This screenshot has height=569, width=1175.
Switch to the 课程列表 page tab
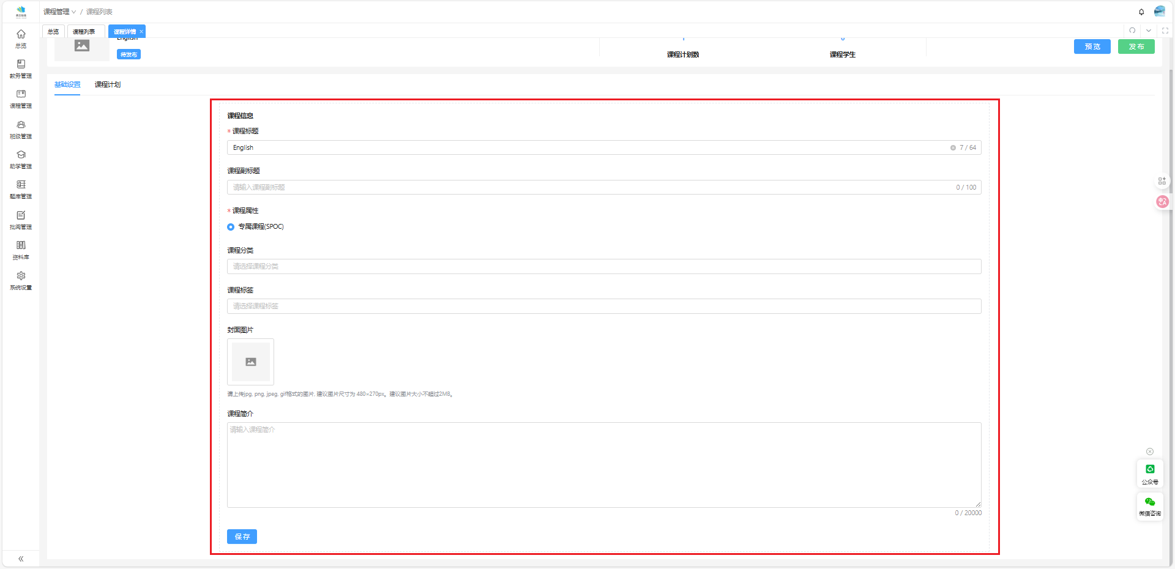tap(84, 31)
